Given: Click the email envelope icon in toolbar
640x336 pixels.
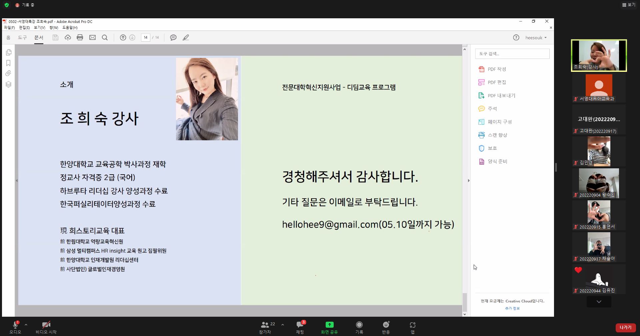Looking at the screenshot, I should tap(92, 38).
